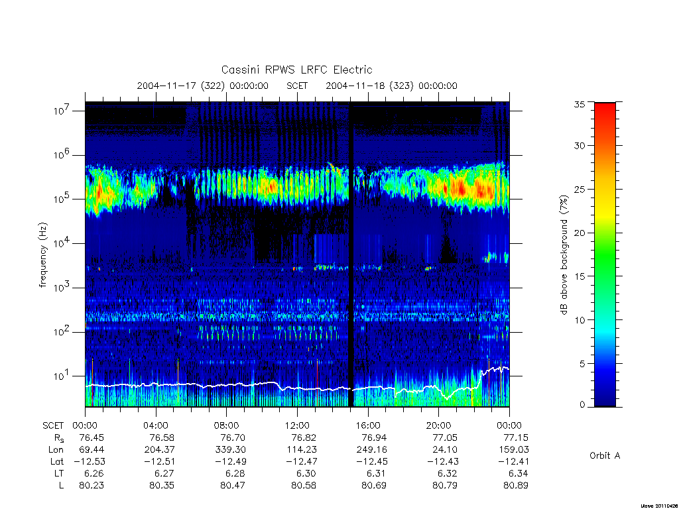Click the 'LT' row label

click(58, 473)
